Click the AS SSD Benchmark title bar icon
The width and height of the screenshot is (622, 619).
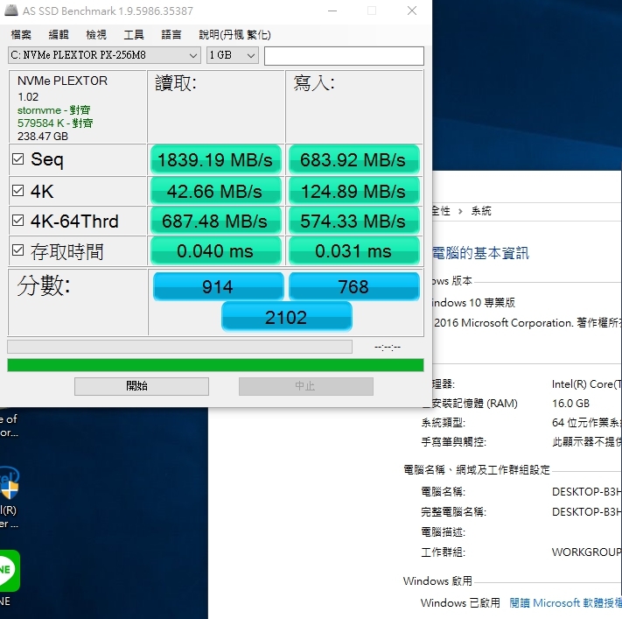tap(11, 11)
